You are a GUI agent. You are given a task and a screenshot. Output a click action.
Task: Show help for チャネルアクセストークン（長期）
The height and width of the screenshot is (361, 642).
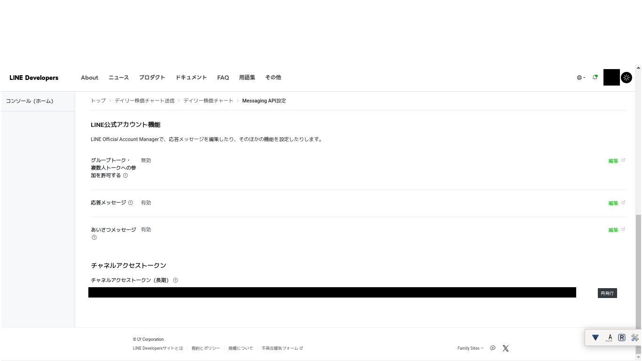pos(175,280)
